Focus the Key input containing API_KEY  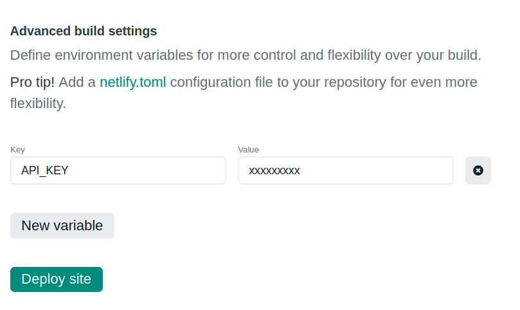tap(118, 170)
